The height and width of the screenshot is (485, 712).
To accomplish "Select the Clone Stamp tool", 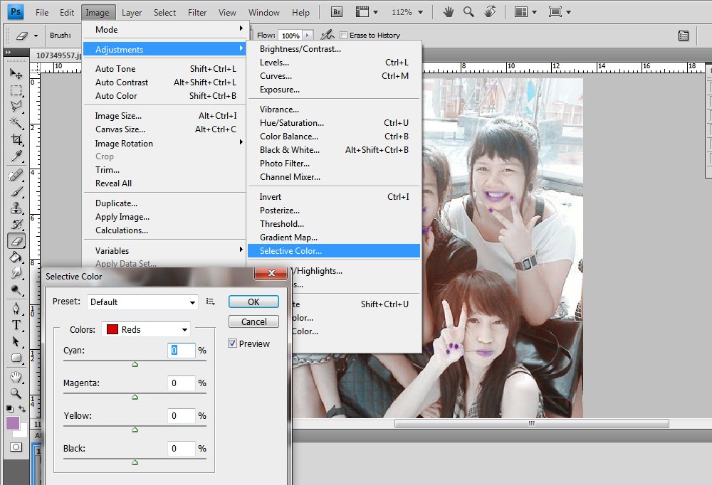I will click(x=16, y=208).
